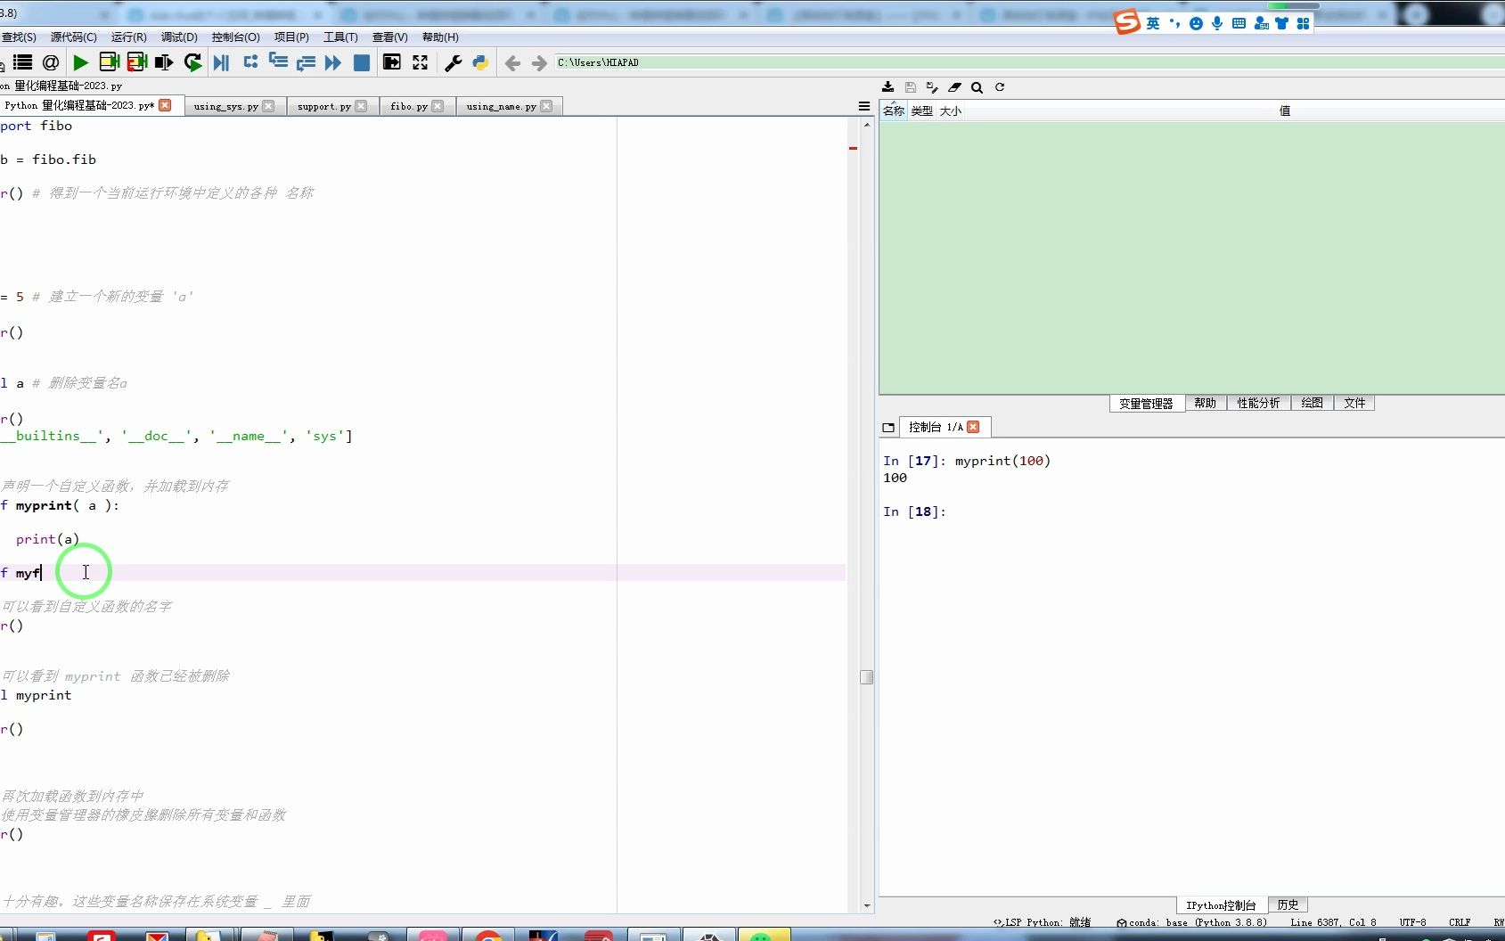1505x941 pixels.
Task: Go back with left arrow icon
Action: click(x=512, y=62)
